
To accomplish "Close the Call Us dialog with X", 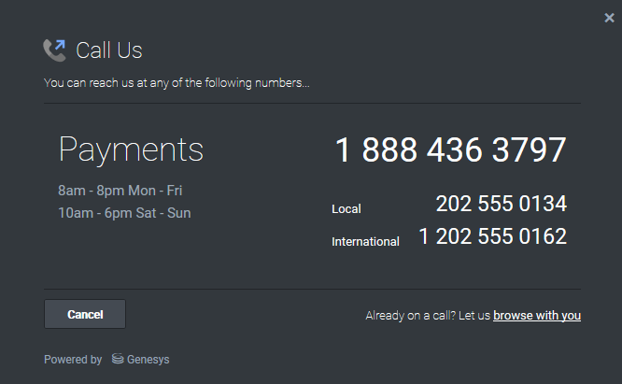I will [609, 18].
